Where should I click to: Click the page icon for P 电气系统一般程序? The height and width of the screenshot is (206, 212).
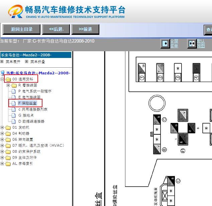click(13, 91)
